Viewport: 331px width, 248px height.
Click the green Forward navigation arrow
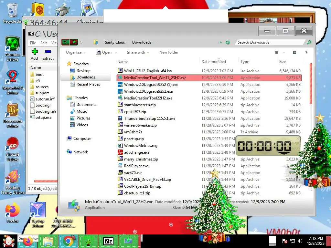click(74, 42)
